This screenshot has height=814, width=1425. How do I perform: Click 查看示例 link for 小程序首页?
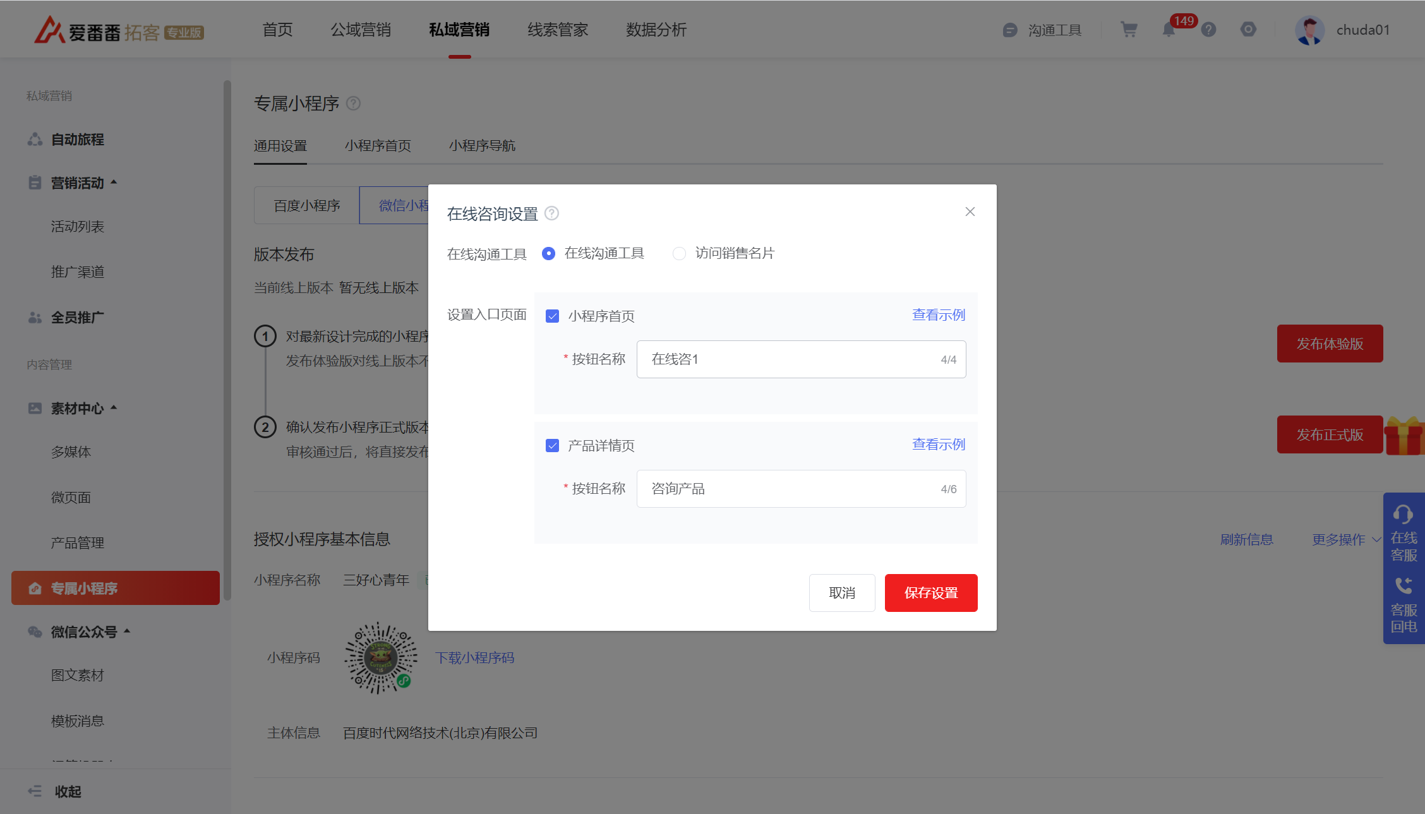pyautogui.click(x=939, y=314)
